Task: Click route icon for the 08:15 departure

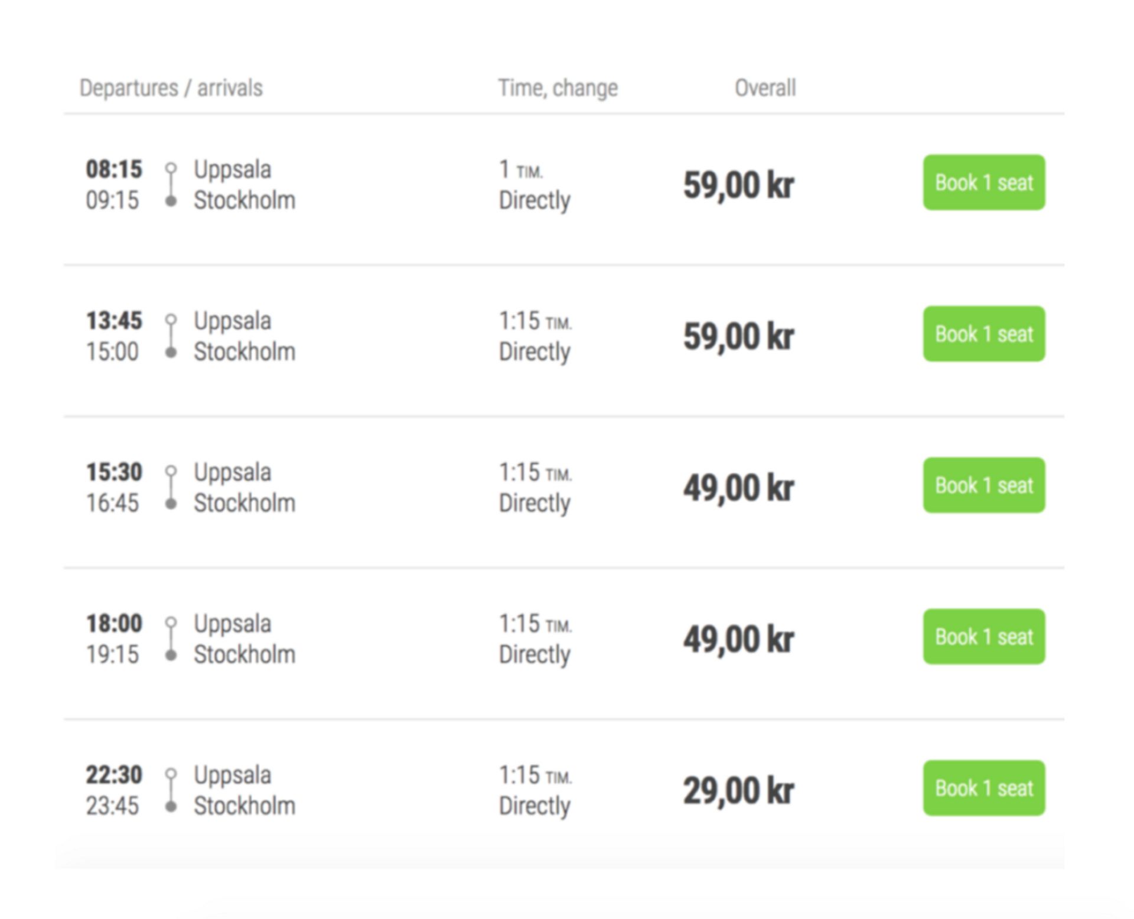Action: coord(171,185)
